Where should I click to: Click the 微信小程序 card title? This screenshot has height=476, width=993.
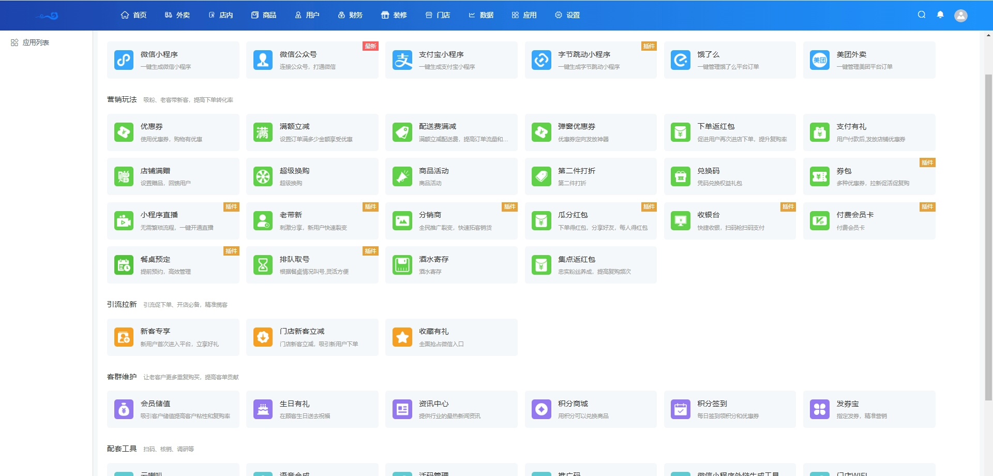pyautogui.click(x=159, y=54)
